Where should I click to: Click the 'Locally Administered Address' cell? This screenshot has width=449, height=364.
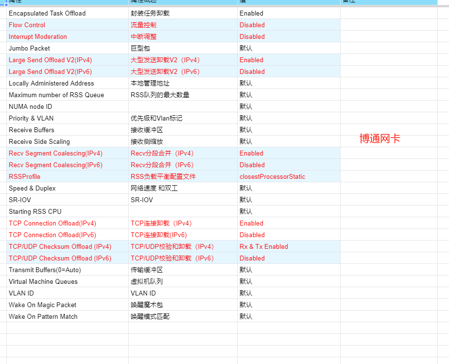(x=68, y=83)
